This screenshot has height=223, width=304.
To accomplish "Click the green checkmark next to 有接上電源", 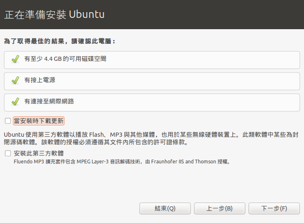I will click(x=15, y=80).
